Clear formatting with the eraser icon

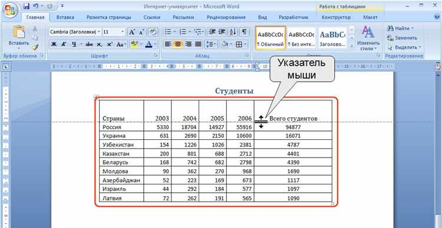[x=153, y=32]
